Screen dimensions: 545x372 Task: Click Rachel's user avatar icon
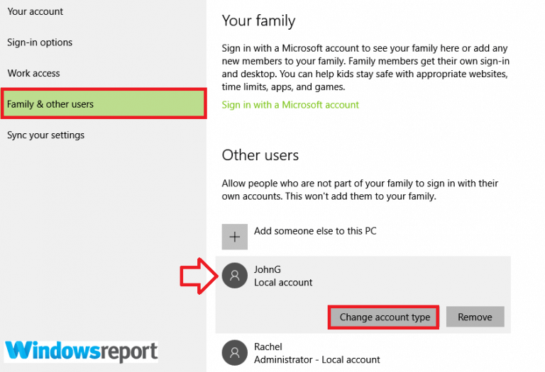pyautogui.click(x=235, y=353)
